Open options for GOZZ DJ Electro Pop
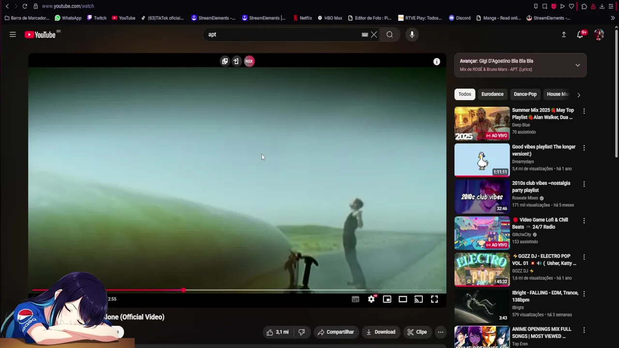Screen dimensions: 619x348 click(x=584, y=257)
